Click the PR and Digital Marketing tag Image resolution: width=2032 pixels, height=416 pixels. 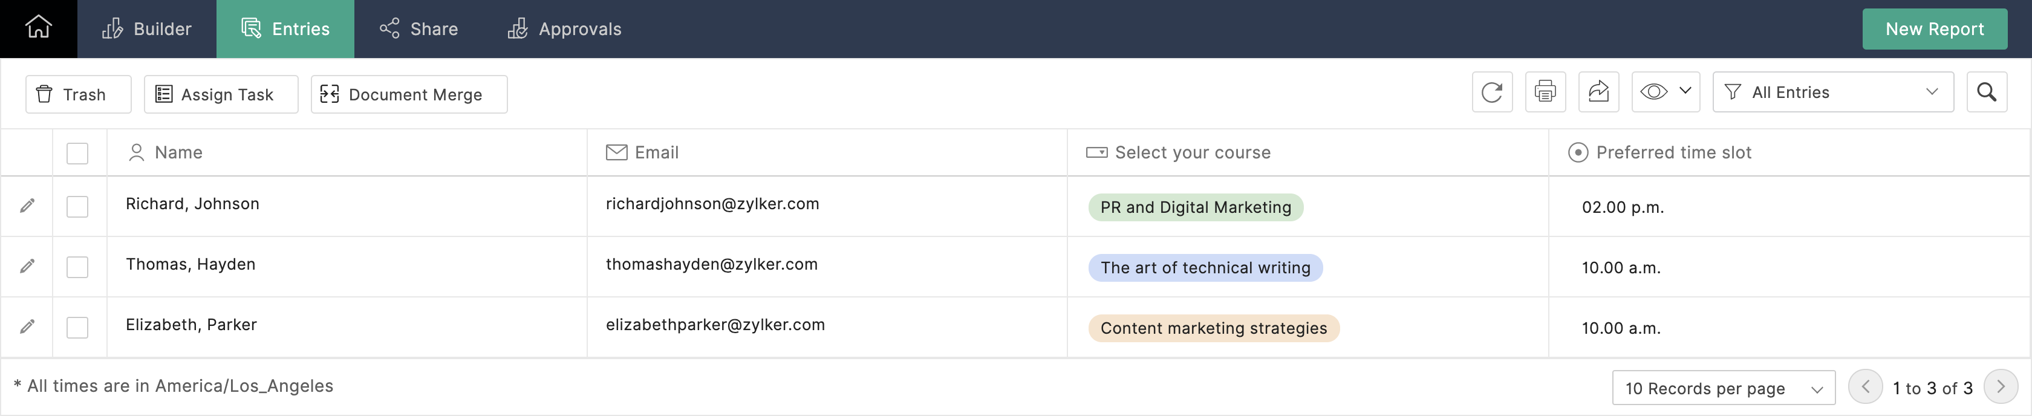click(x=1195, y=207)
